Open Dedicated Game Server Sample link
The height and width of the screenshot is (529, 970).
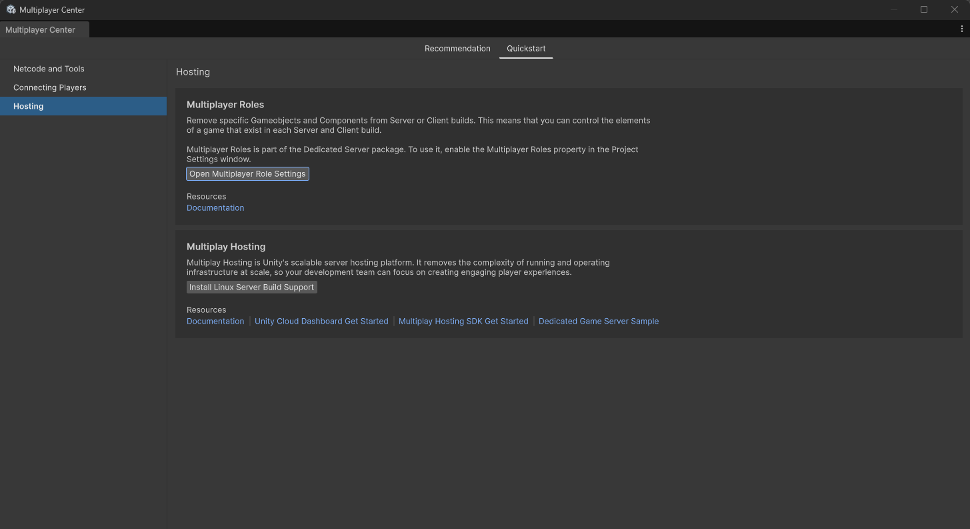point(599,322)
